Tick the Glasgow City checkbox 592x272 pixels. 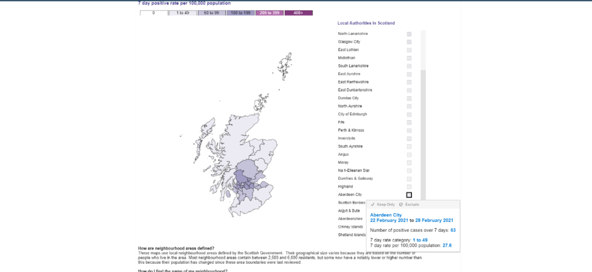(x=409, y=42)
